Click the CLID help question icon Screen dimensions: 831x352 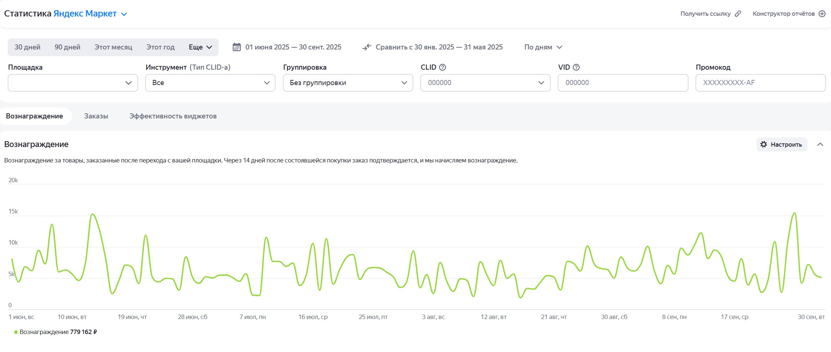click(x=443, y=67)
